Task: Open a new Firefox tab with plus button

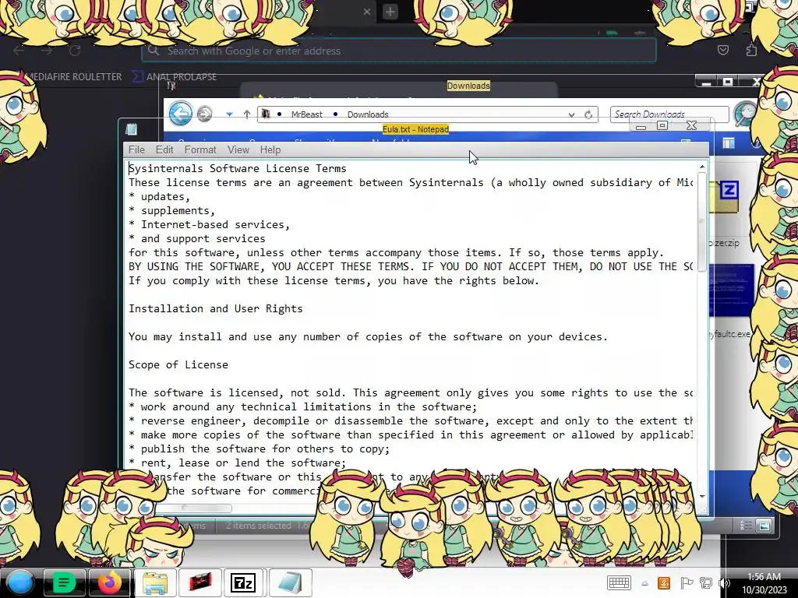Action: click(x=390, y=11)
